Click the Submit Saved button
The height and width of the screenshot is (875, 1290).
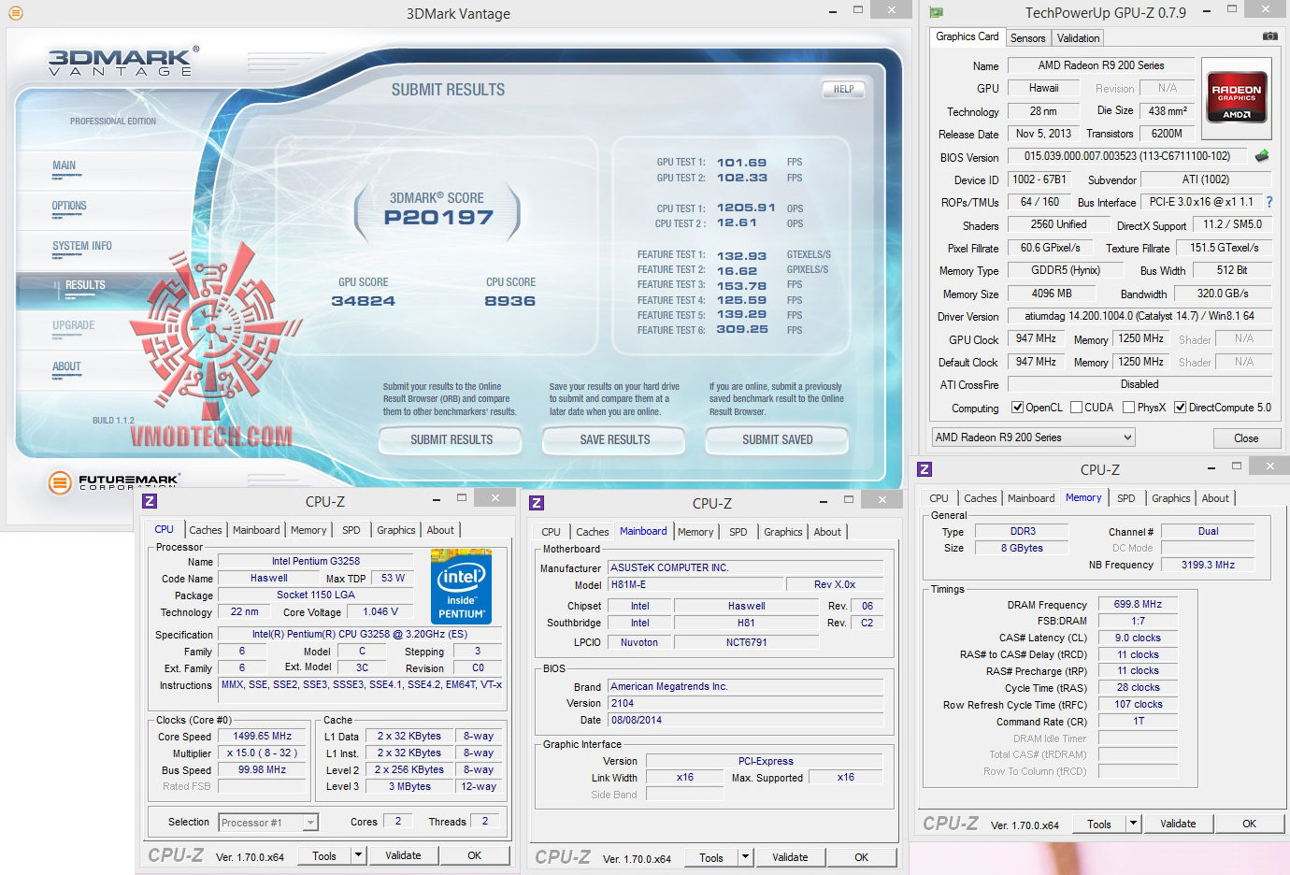[777, 439]
